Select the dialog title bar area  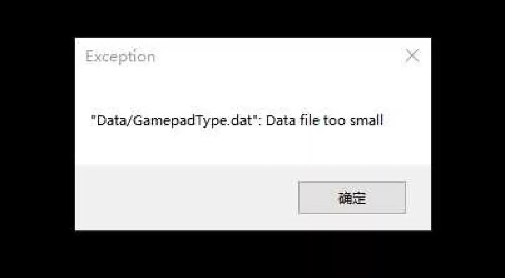click(253, 56)
